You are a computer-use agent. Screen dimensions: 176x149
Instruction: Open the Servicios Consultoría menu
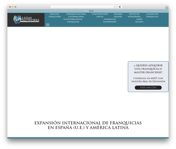click(x=55, y=15)
